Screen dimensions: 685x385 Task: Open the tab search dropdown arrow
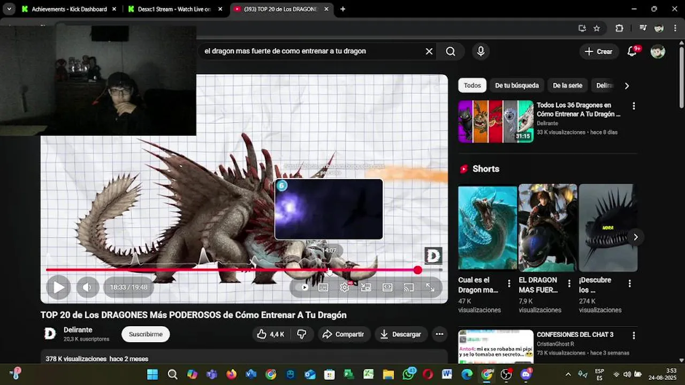9,9
